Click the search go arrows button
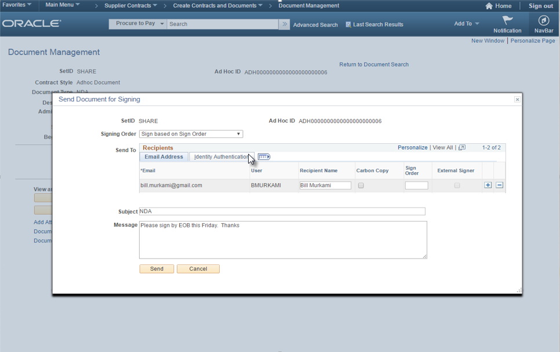The width and height of the screenshot is (560, 352). click(x=284, y=24)
